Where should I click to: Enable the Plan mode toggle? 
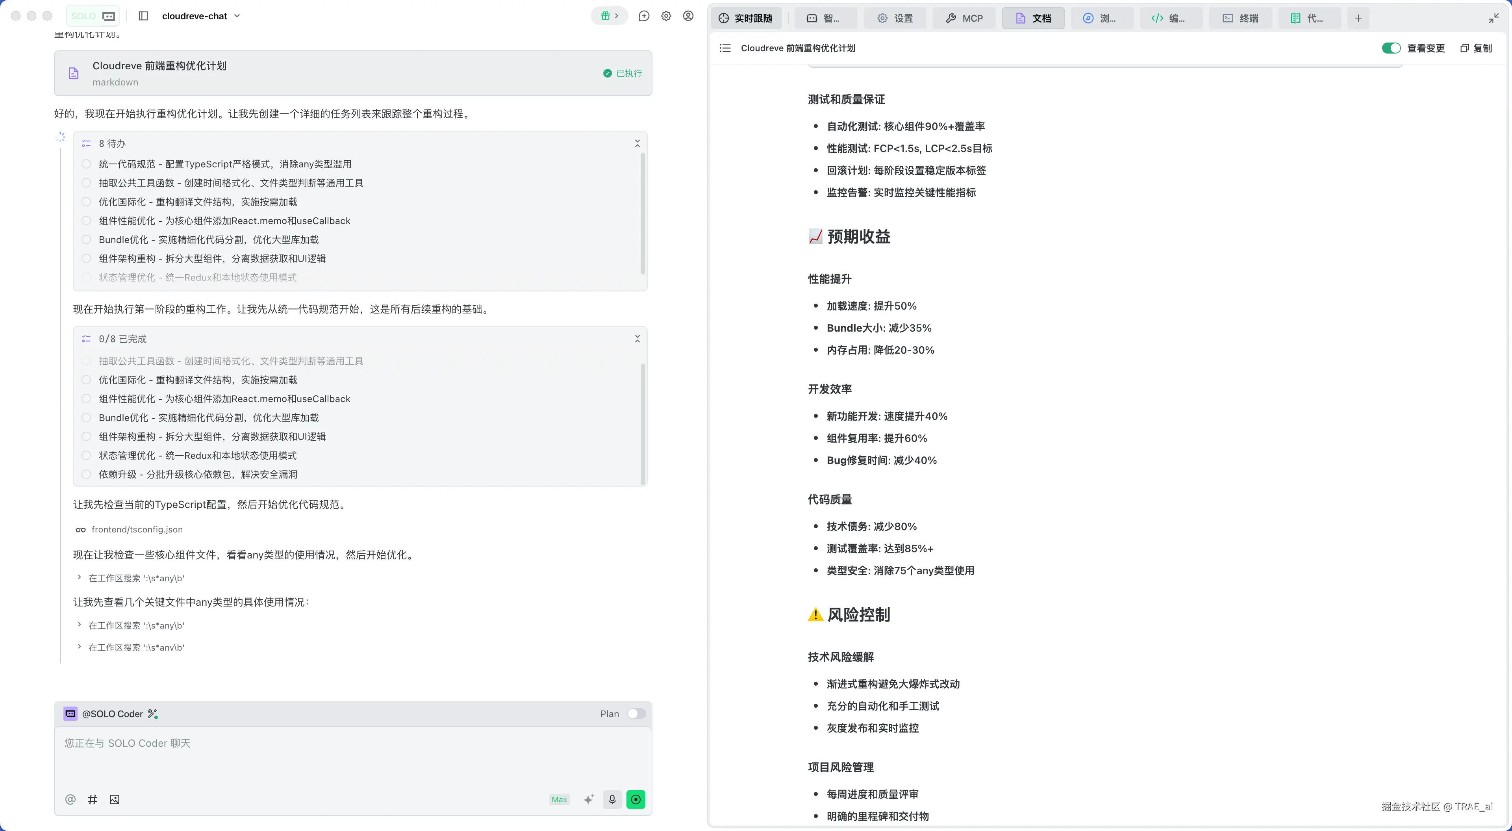tap(636, 714)
